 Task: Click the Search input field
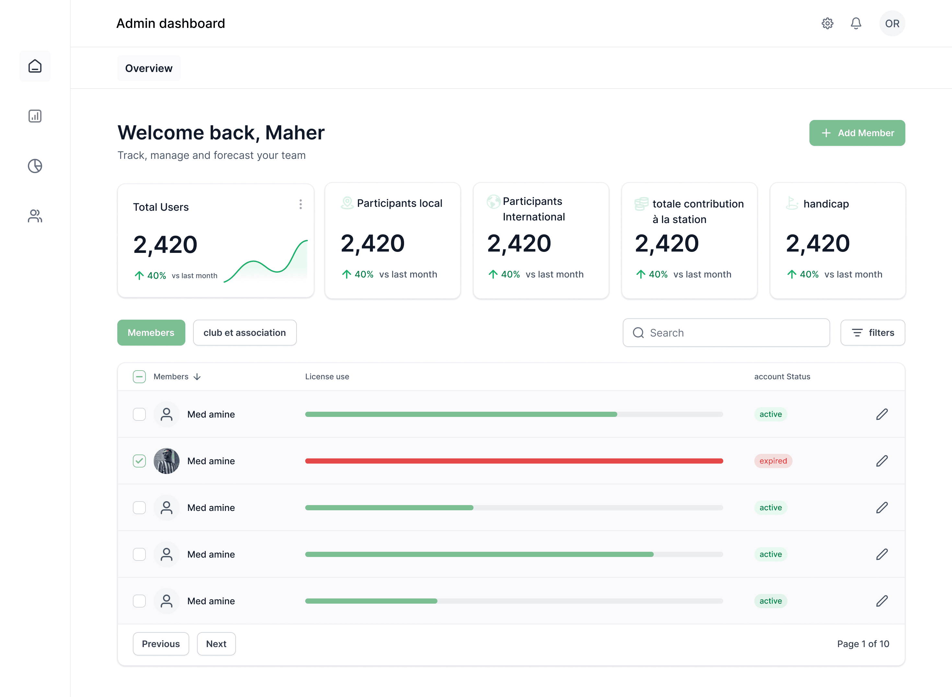(726, 333)
